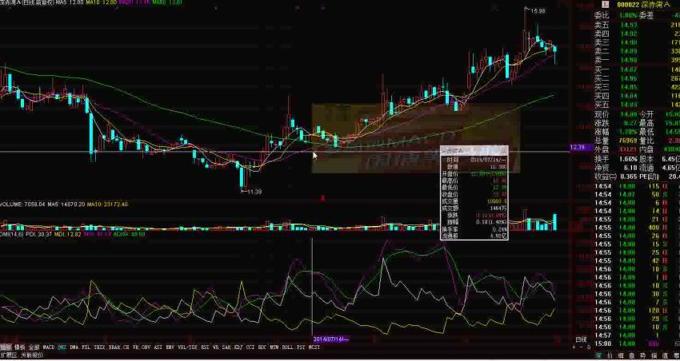Click the 换手 1.66% value
Image resolution: width=680 pixels, height=361 pixels.
(x=627, y=159)
